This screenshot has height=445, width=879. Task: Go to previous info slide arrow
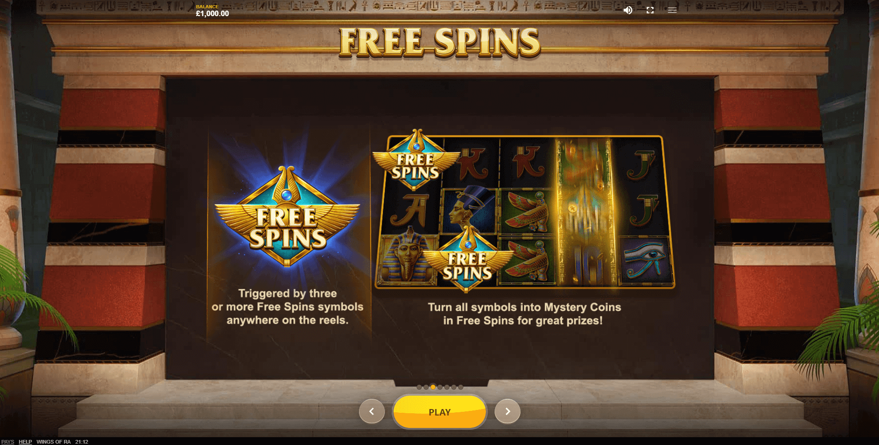(x=372, y=411)
